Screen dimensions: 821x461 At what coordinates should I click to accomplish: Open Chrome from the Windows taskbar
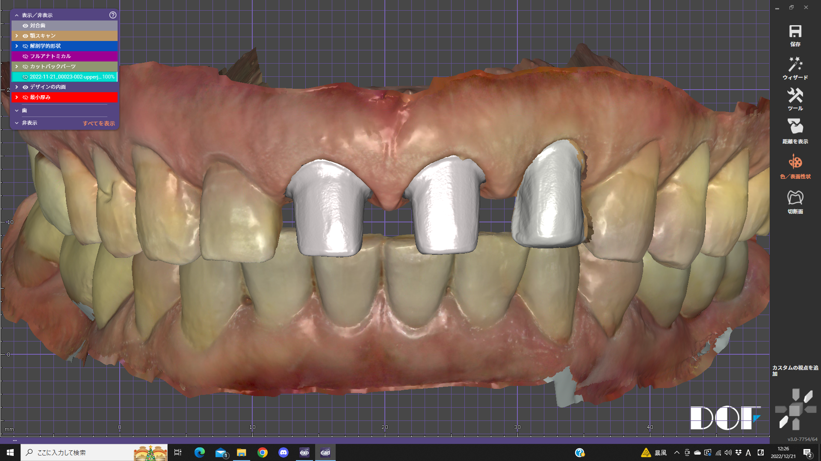[x=263, y=452]
